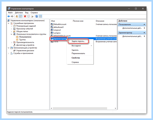The width and height of the screenshot is (153, 120).
Task: Open the Справка menu in menu bar
Action: click(x=34, y=13)
